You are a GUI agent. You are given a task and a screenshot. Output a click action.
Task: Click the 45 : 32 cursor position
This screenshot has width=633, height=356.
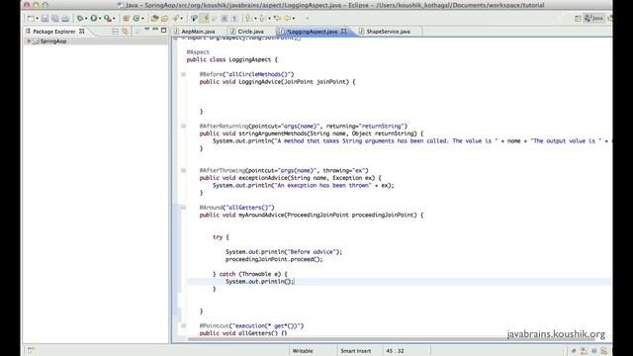point(395,351)
